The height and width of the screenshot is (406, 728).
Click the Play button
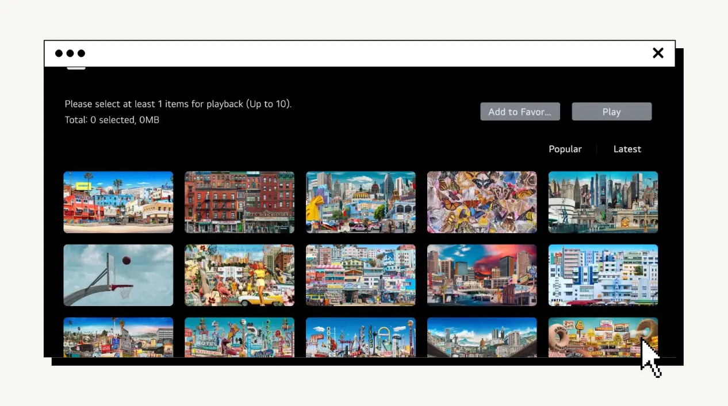[x=611, y=112]
